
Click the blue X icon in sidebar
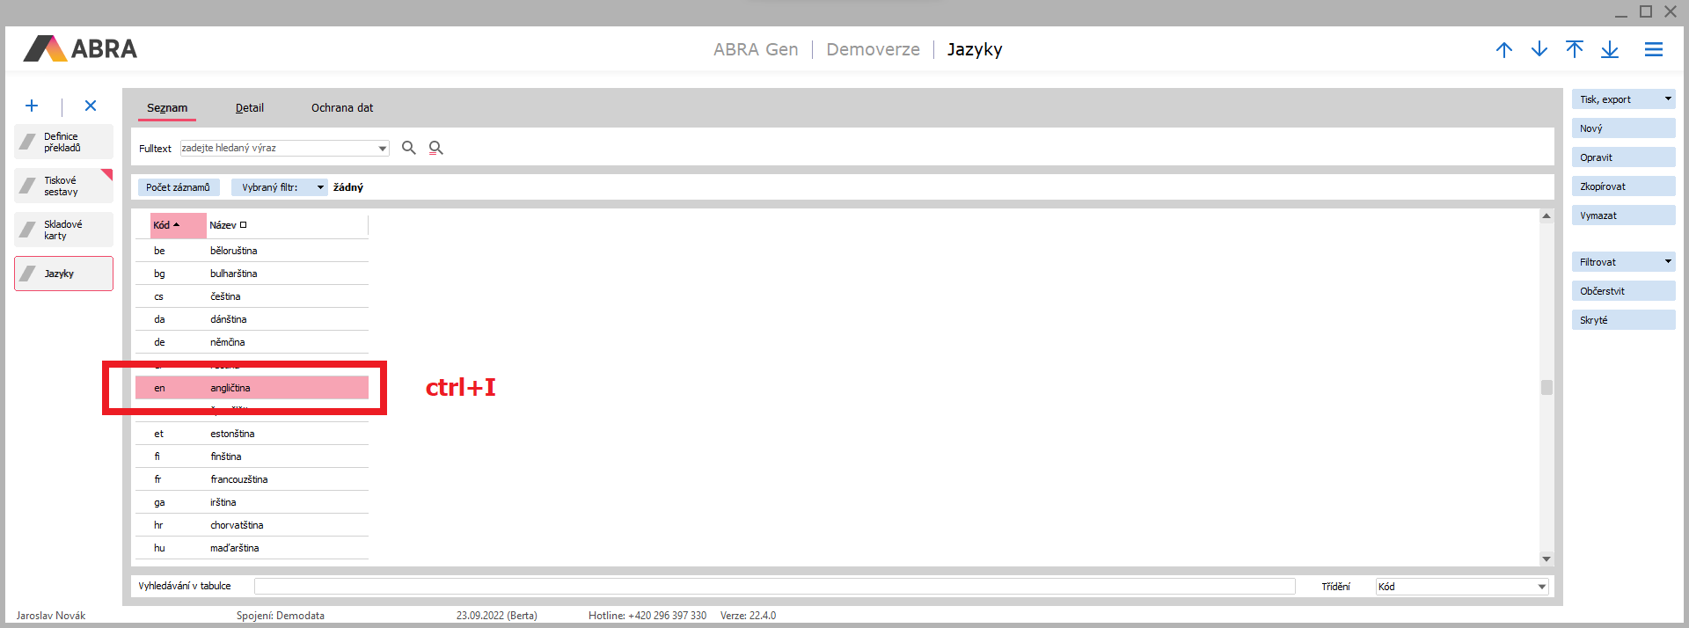[x=91, y=106]
